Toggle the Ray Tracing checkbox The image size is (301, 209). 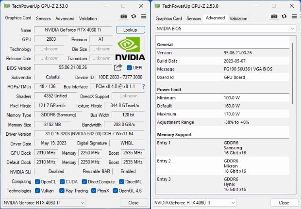(62, 191)
